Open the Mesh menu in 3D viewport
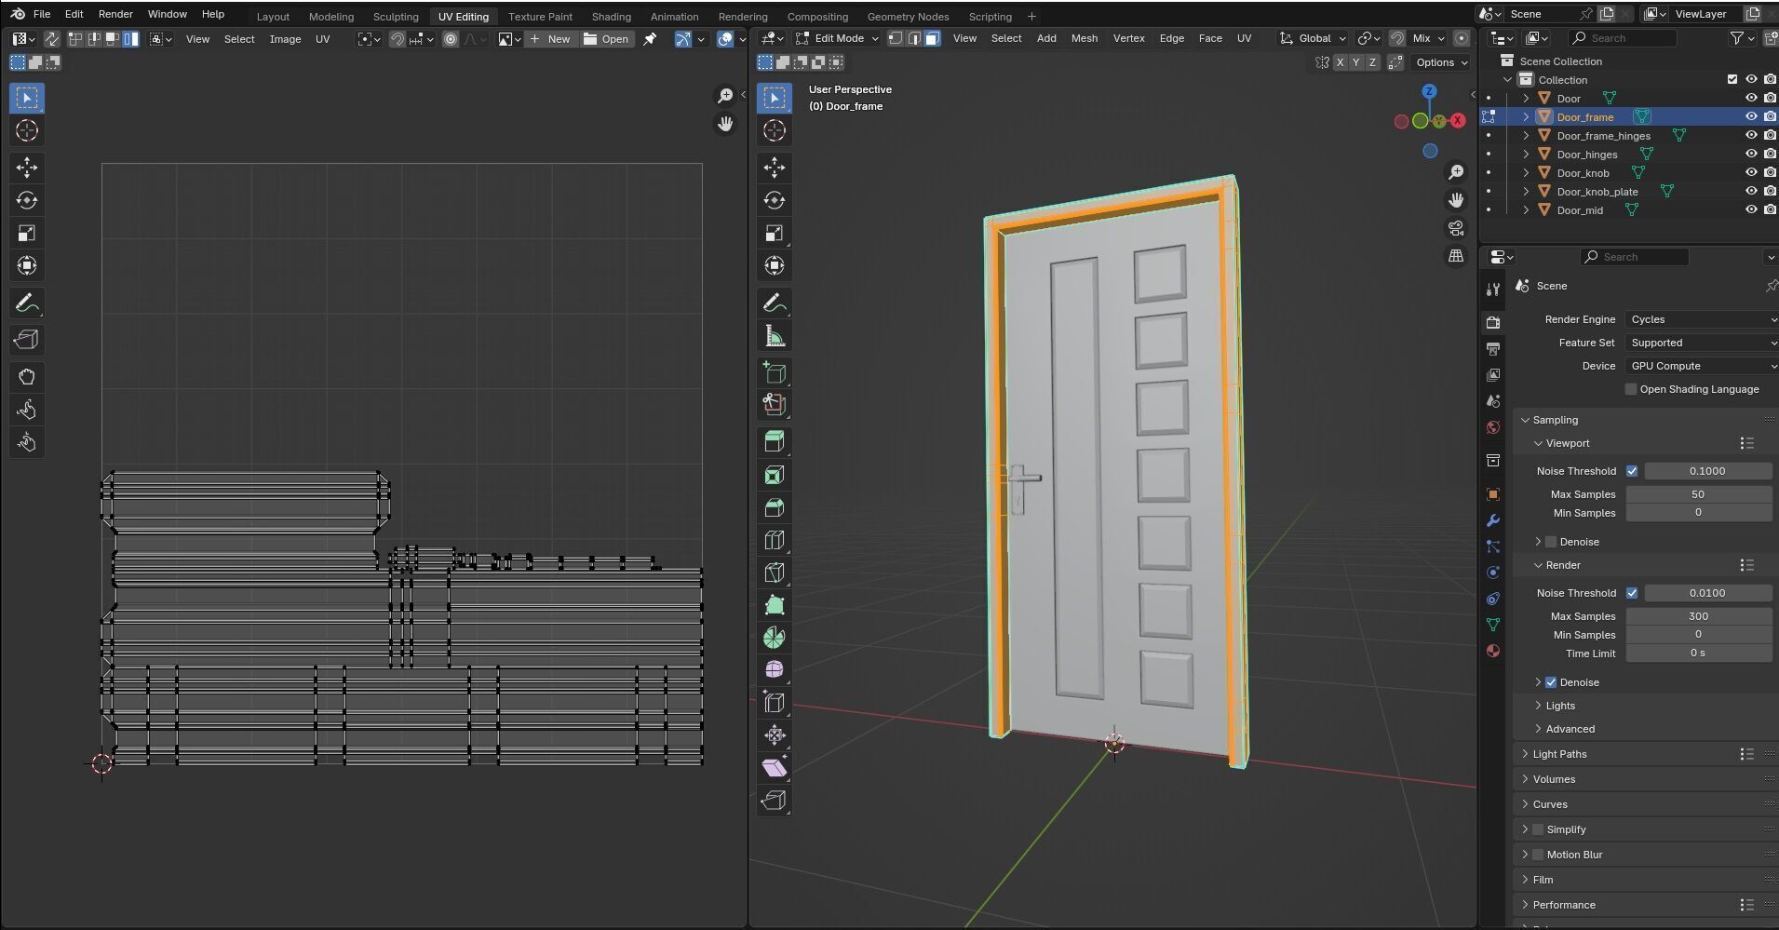1779x930 pixels. pos(1085,38)
